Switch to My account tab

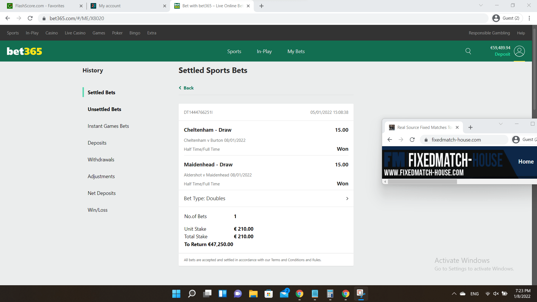pyautogui.click(x=110, y=6)
